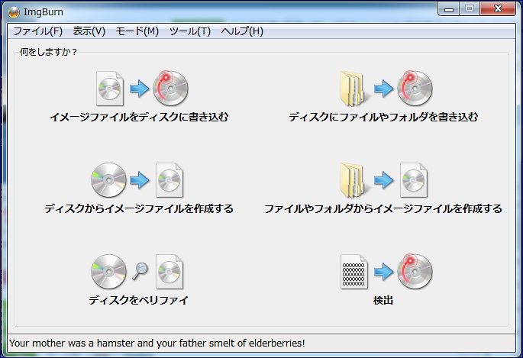
Task: Select the イメージファイルをディスクに書き込む label
Action: (139, 118)
